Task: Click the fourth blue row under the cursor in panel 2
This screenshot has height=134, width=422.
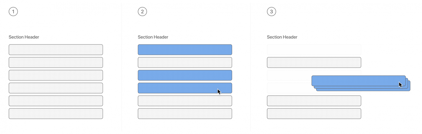Action: point(185,88)
